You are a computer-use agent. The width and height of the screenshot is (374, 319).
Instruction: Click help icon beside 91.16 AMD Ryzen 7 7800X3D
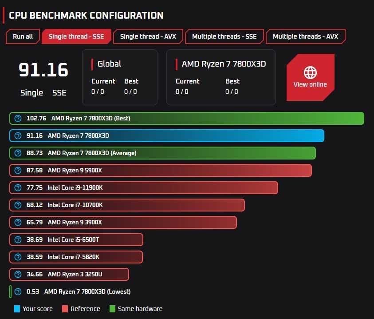click(18, 136)
